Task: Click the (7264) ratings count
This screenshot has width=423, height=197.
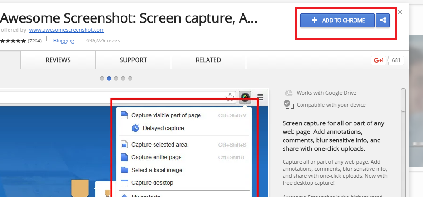Action: (35, 41)
